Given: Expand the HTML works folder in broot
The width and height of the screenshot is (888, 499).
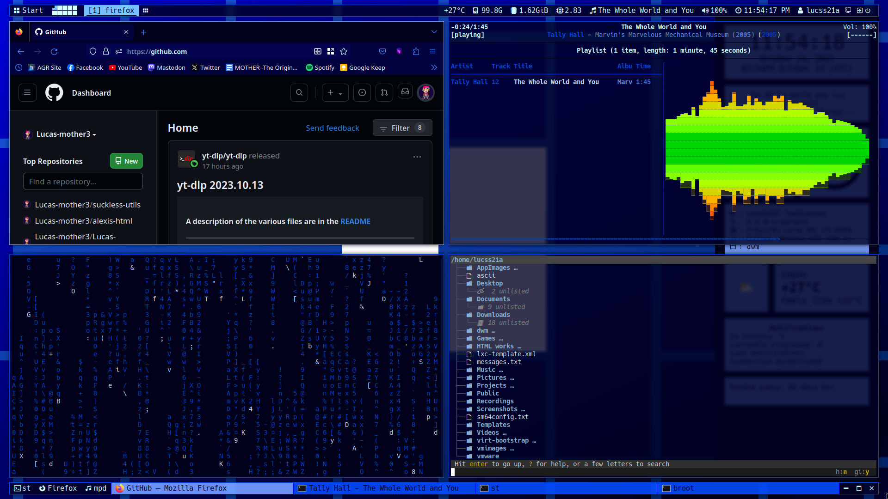Looking at the screenshot, I should 495,347.
